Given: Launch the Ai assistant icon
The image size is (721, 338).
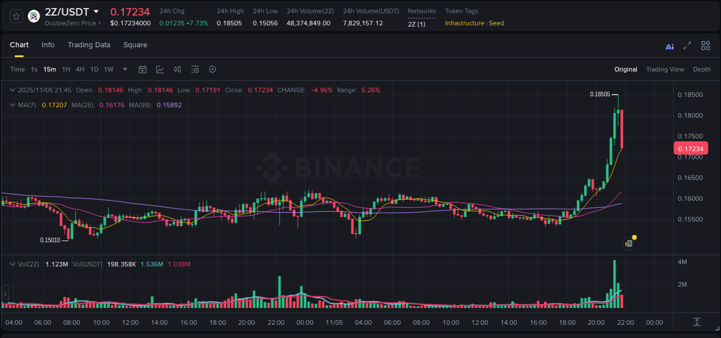Looking at the screenshot, I should click(670, 46).
